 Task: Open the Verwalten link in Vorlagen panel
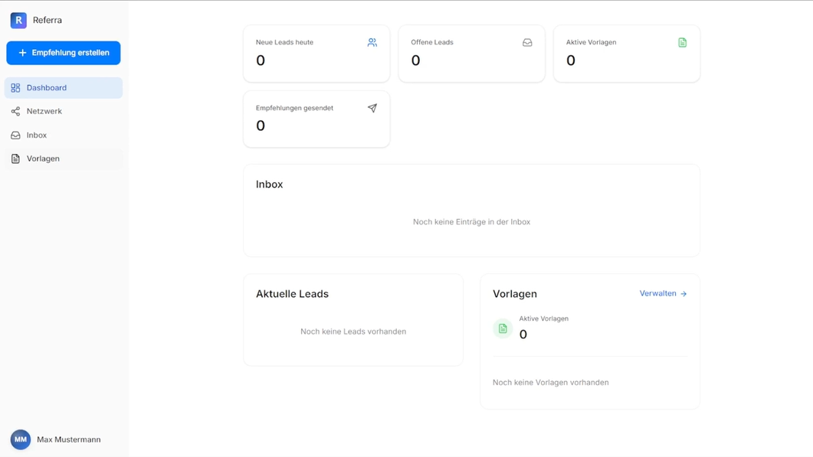[658, 293]
